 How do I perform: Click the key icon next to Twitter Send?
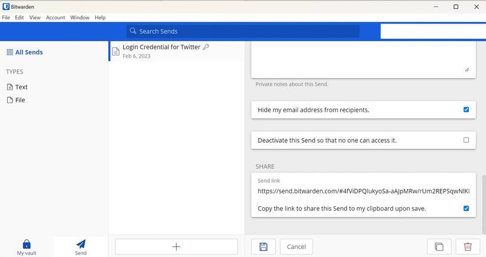tap(206, 47)
